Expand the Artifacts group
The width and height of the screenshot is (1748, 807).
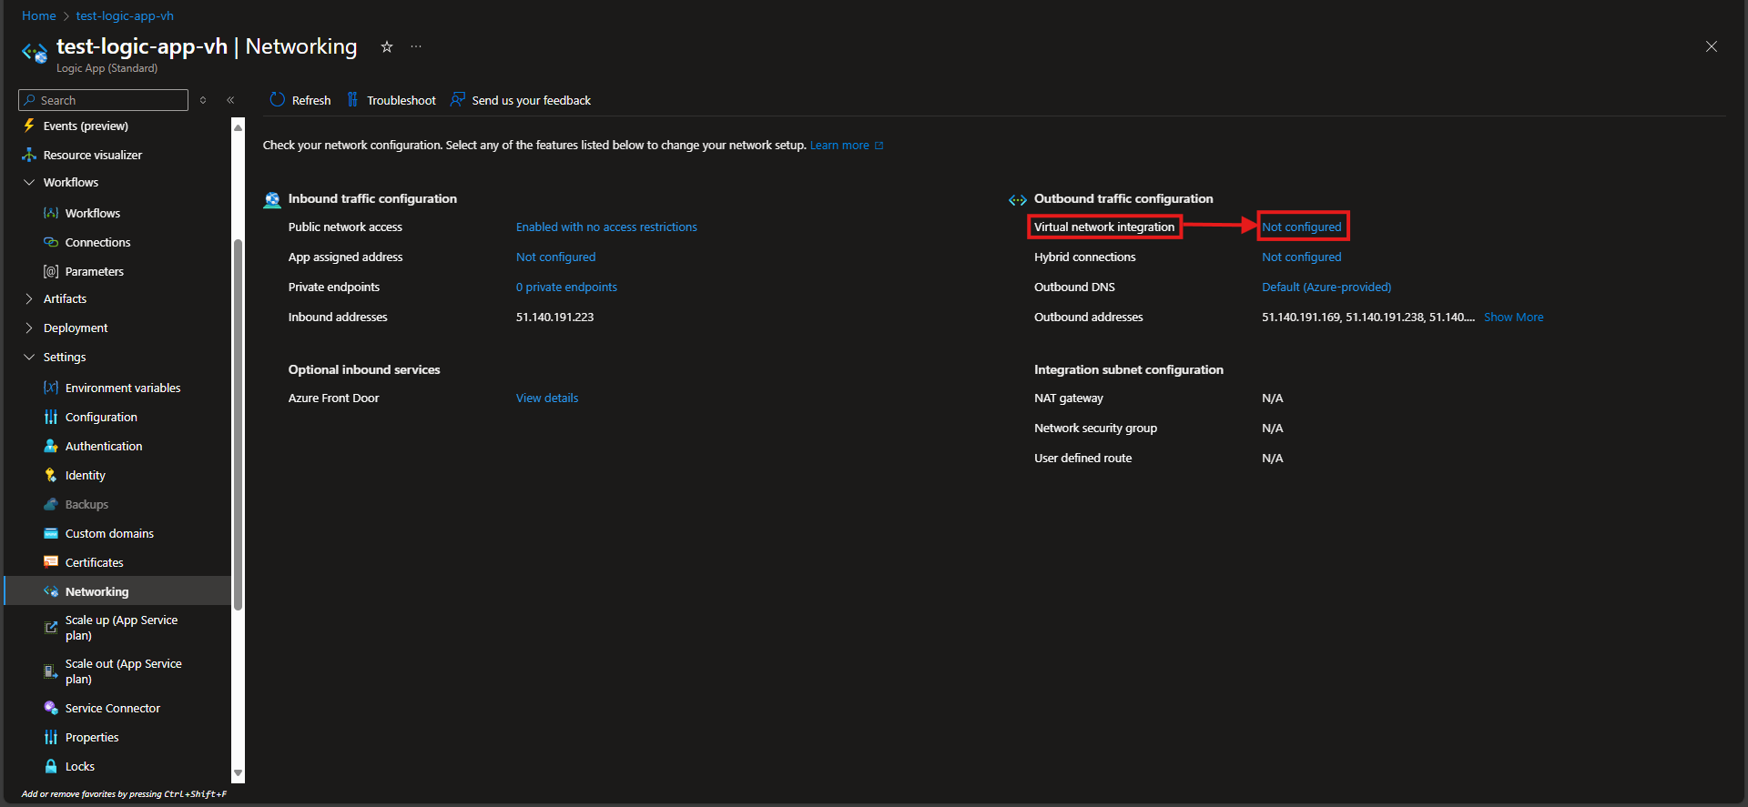coord(29,298)
